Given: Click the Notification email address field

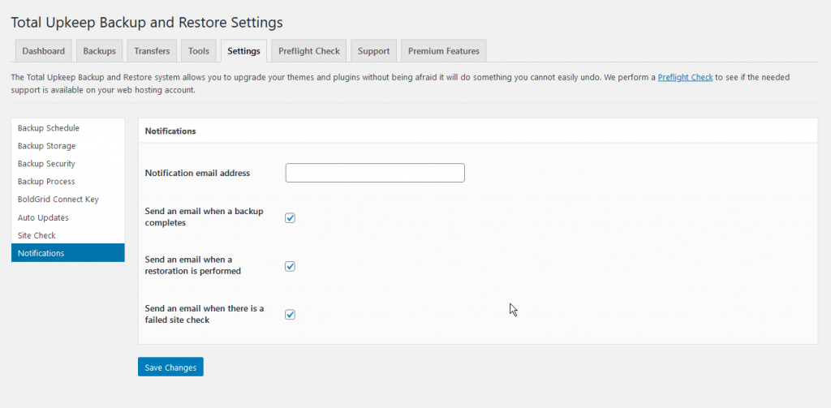Looking at the screenshot, I should point(375,173).
